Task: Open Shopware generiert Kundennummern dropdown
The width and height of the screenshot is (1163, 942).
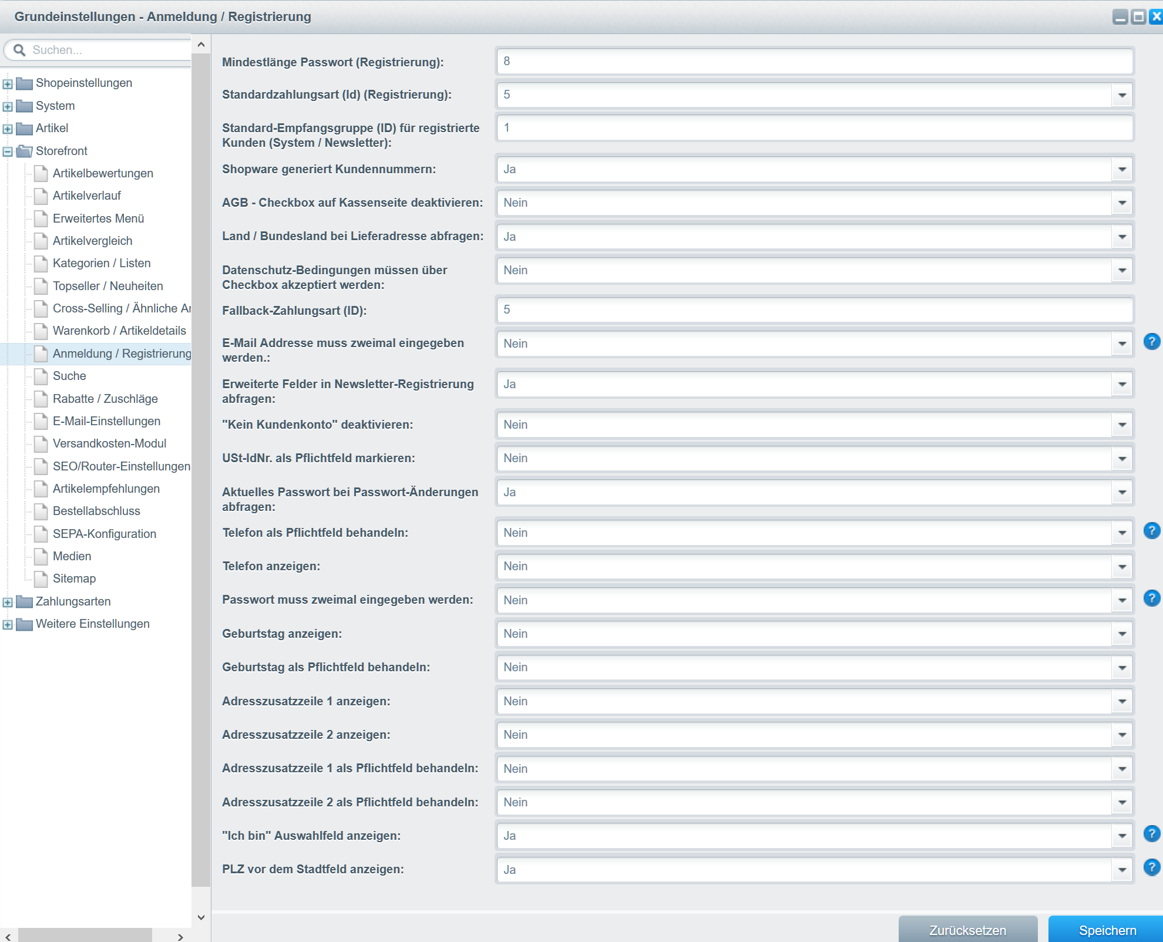Action: click(x=1122, y=170)
